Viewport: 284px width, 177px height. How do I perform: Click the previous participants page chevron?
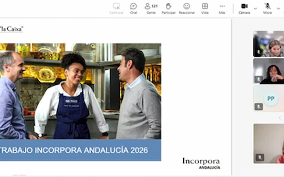279,118
